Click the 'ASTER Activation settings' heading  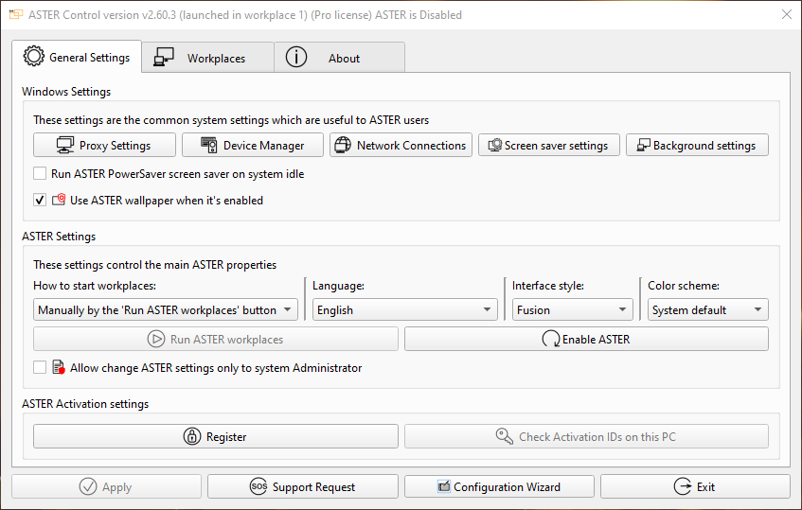[x=85, y=404]
